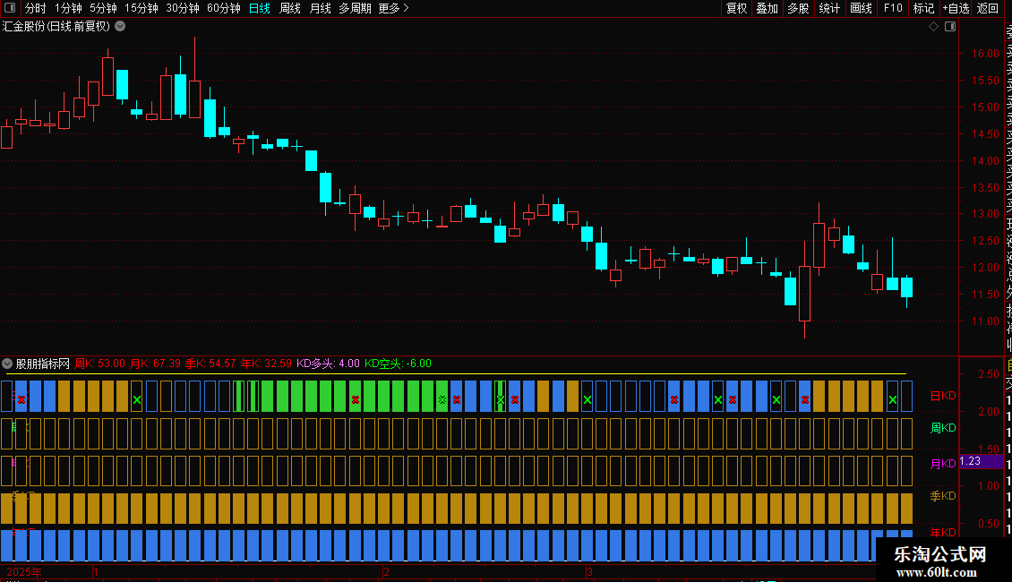
Task: Click the 季KD row label
Action: (942, 495)
